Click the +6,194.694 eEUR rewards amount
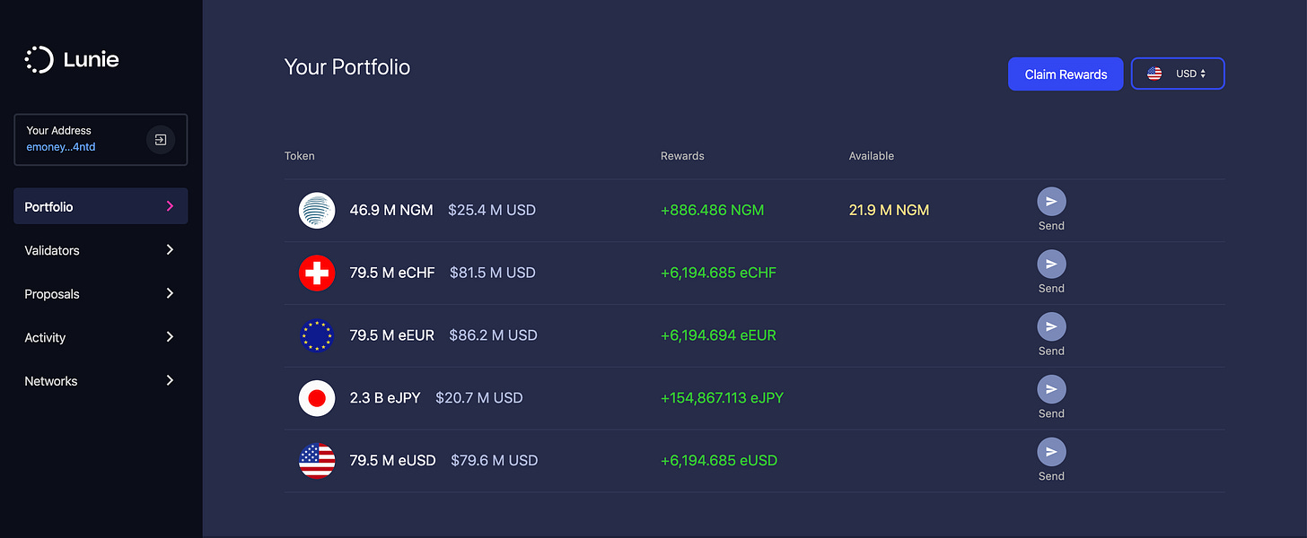This screenshot has height=538, width=1307. pyautogui.click(x=718, y=335)
